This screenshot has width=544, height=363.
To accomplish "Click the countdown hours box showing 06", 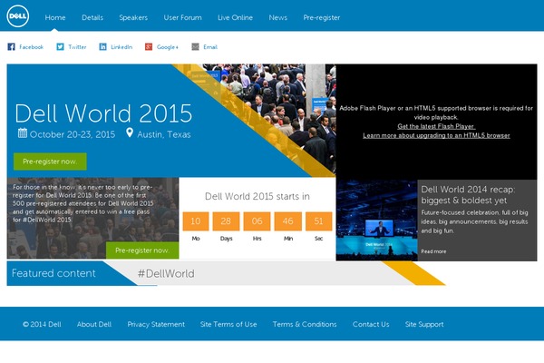I will 257,221.
